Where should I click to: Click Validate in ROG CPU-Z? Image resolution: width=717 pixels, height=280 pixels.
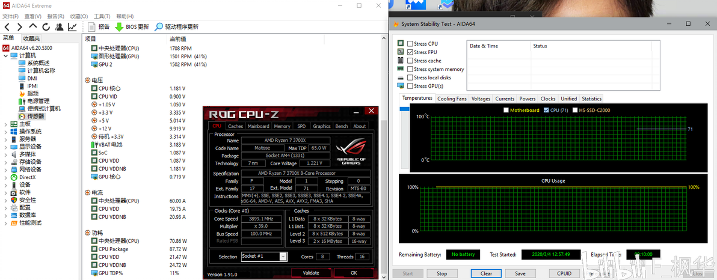pyautogui.click(x=311, y=273)
